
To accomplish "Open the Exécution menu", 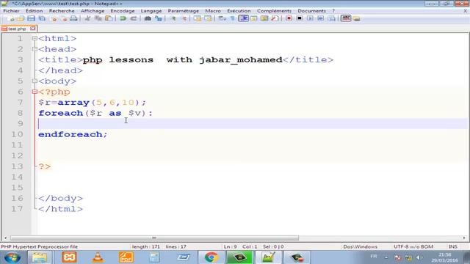I will [x=239, y=11].
